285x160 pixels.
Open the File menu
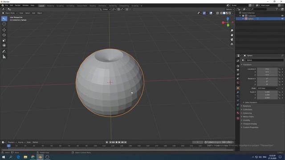[x=7, y=5]
